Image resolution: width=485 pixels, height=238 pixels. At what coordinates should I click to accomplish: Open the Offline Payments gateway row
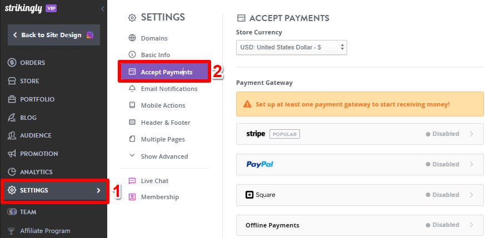click(x=360, y=225)
